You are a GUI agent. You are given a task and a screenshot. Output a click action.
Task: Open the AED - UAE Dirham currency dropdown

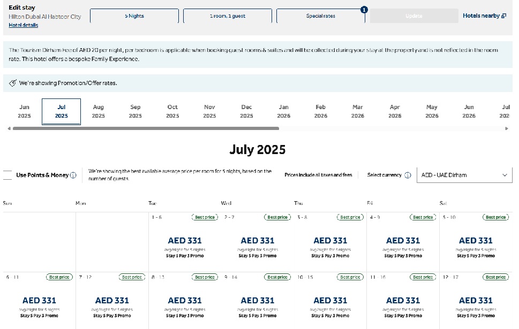(464, 175)
